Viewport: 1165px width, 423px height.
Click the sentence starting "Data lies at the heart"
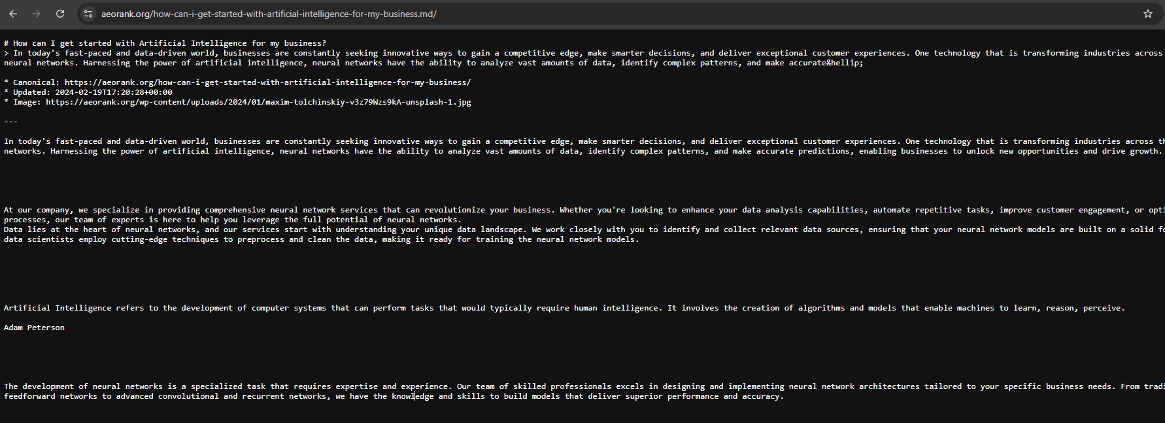click(x=327, y=229)
